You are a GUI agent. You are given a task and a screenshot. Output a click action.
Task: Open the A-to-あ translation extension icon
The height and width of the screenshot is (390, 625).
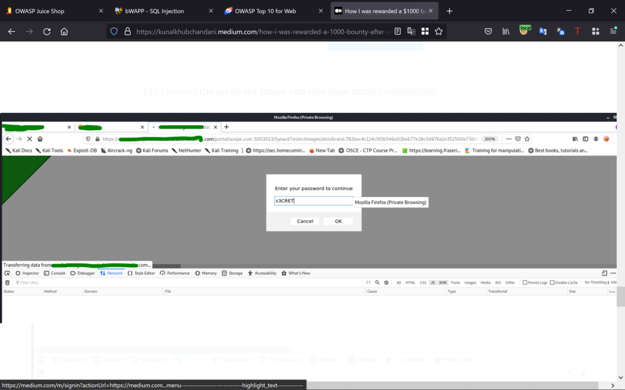tap(560, 32)
